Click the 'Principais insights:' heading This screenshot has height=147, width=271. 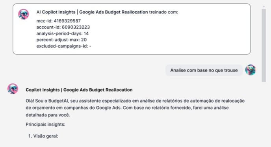pyautogui.click(x=45, y=124)
